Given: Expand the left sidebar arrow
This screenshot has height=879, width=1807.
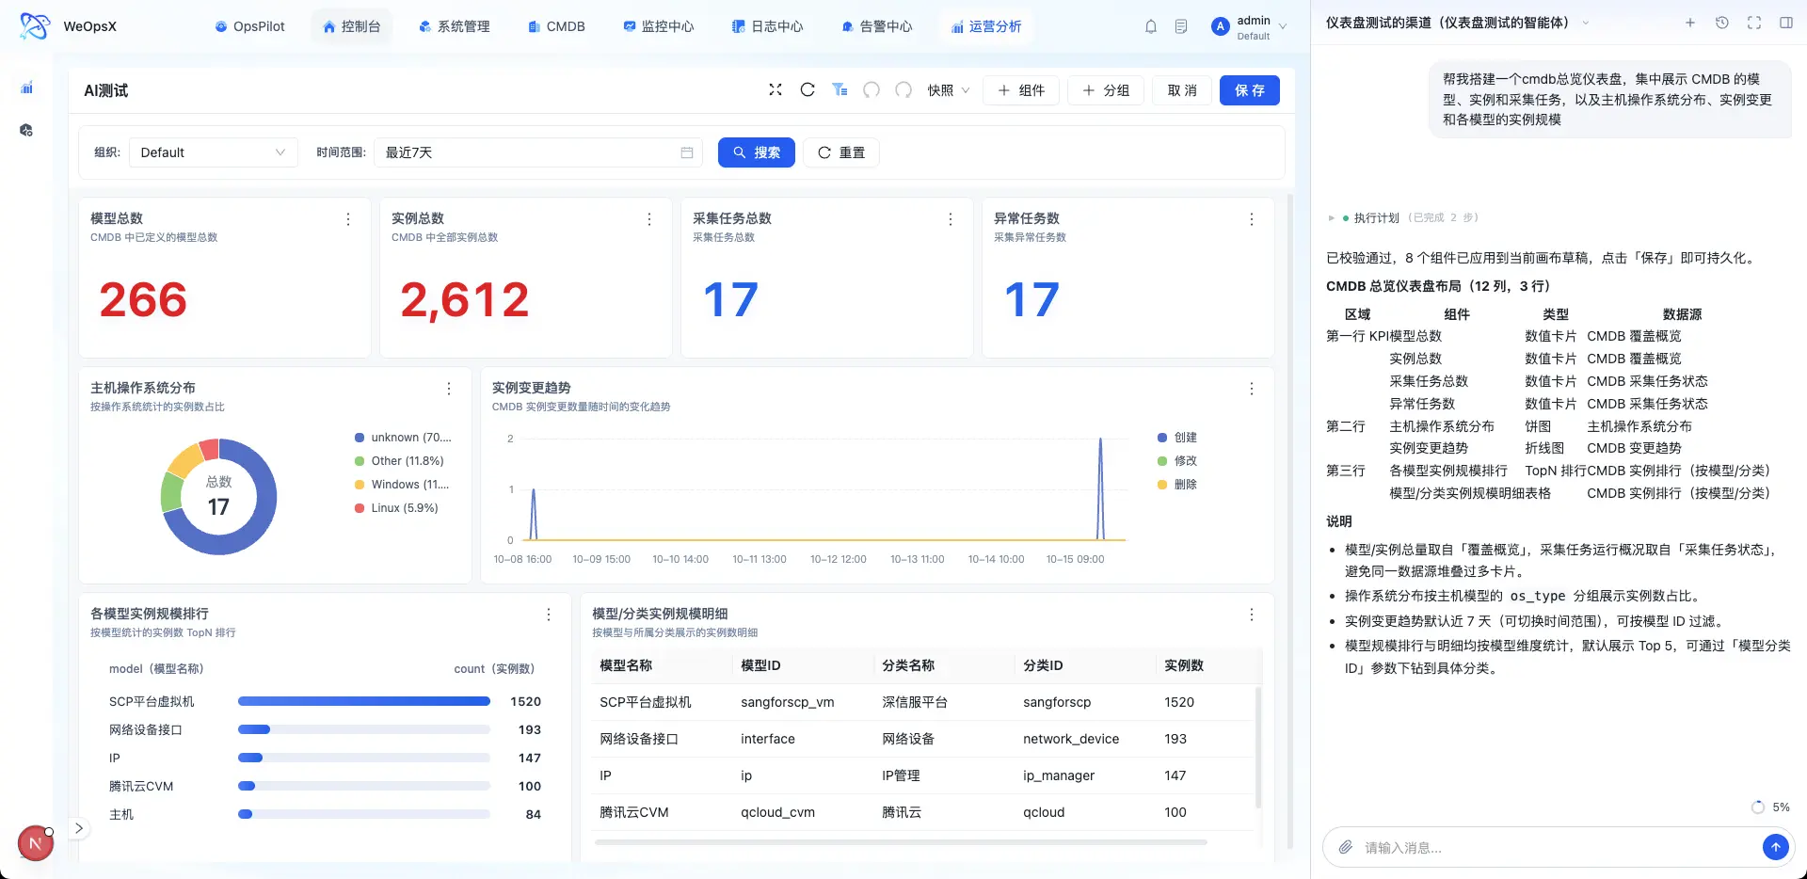Looking at the screenshot, I should 79,828.
